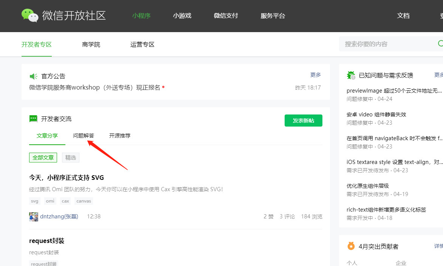443x266 pixels.
Task: Switch to the 商学院 tab
Action: (91, 45)
